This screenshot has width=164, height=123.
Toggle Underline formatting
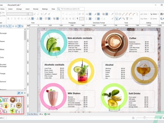(x=15, y=19)
